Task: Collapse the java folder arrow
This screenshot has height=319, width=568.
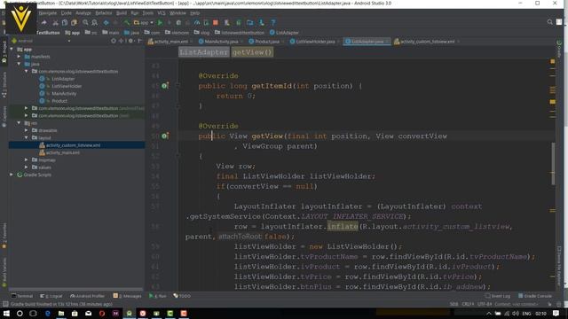Action: coord(19,64)
